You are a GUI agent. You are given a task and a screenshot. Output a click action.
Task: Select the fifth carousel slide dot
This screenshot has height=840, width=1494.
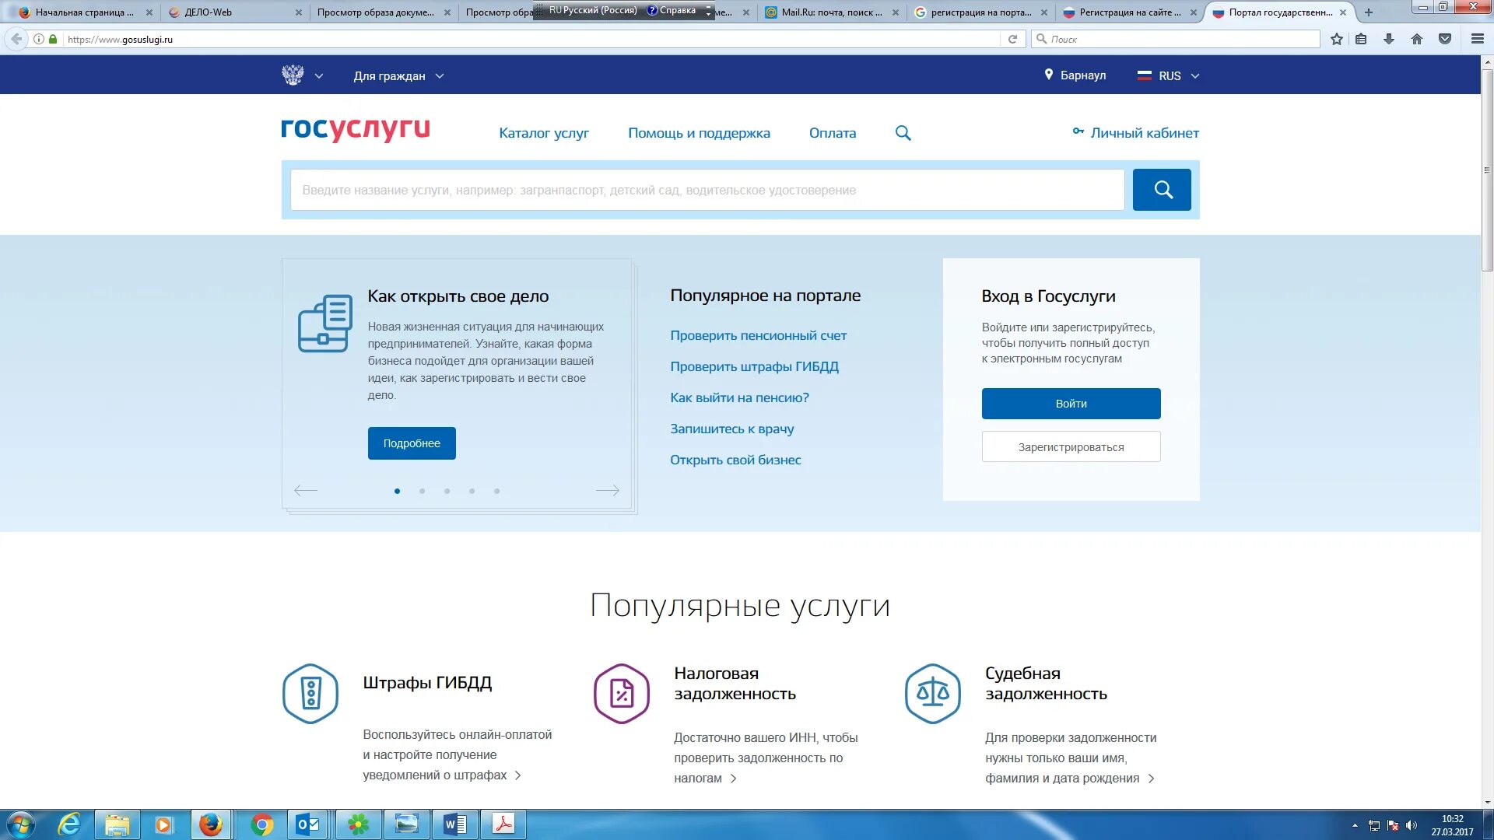(x=496, y=491)
